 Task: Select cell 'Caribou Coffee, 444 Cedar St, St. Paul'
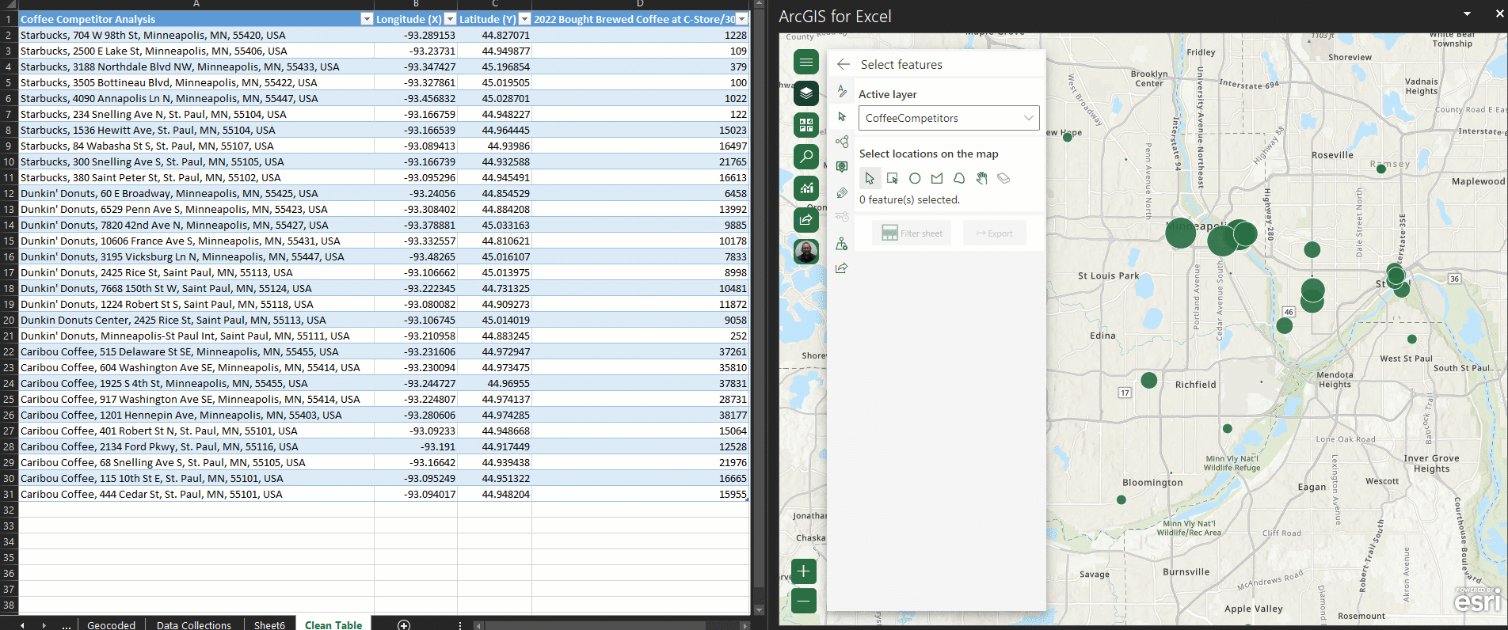[x=196, y=494]
